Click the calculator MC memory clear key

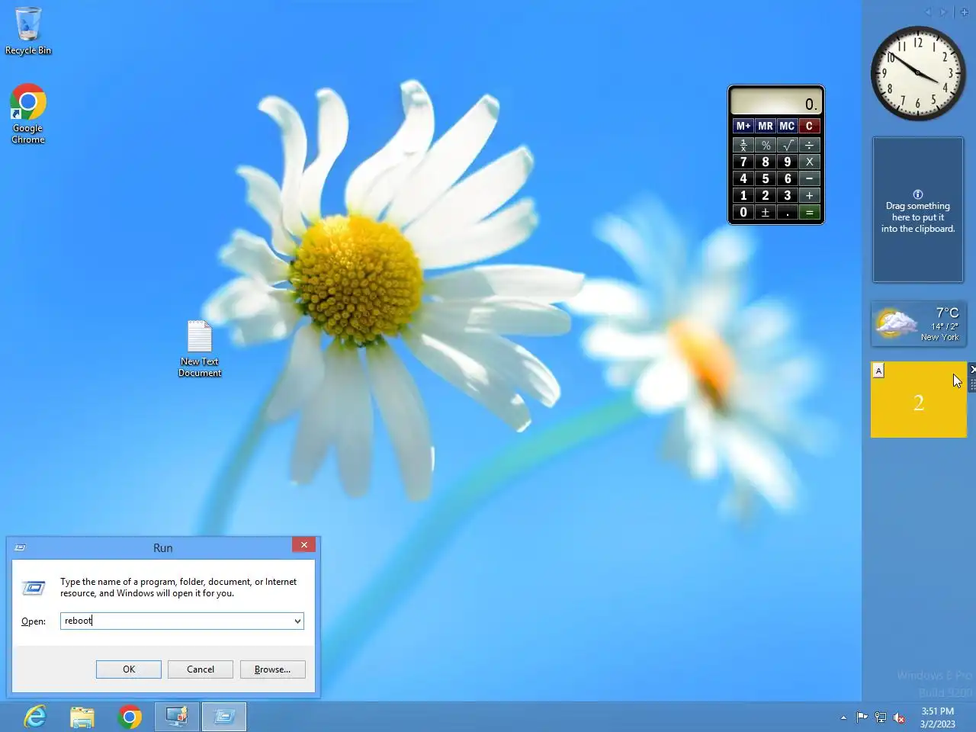point(787,126)
